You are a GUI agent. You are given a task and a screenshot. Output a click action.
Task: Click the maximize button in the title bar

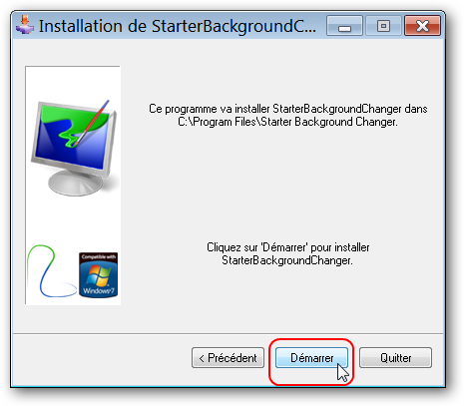pyautogui.click(x=383, y=26)
